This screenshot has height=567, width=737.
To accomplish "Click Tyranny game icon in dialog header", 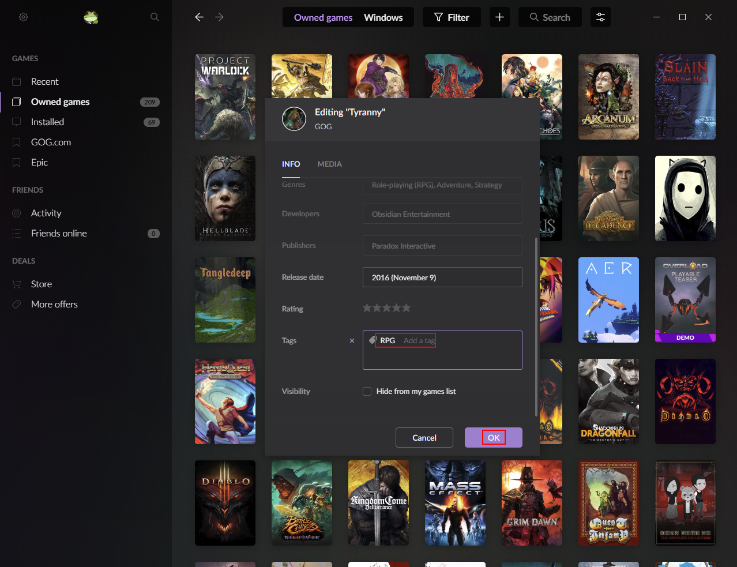I will tap(294, 119).
